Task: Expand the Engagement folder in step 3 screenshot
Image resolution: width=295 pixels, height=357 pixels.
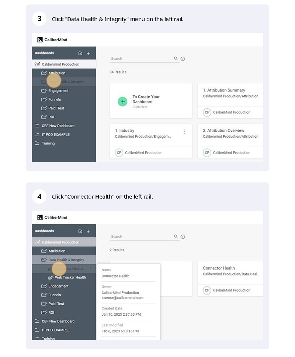Action: 64,90
